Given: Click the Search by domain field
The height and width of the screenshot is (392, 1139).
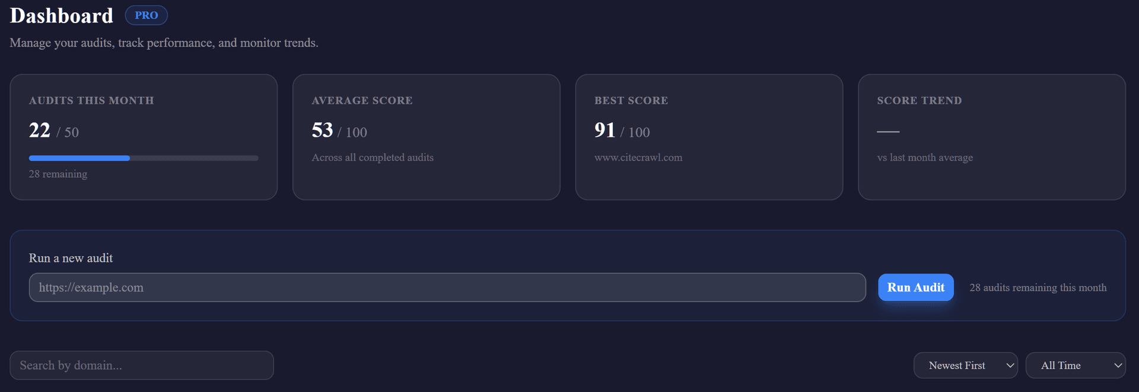Looking at the screenshot, I should (142, 365).
